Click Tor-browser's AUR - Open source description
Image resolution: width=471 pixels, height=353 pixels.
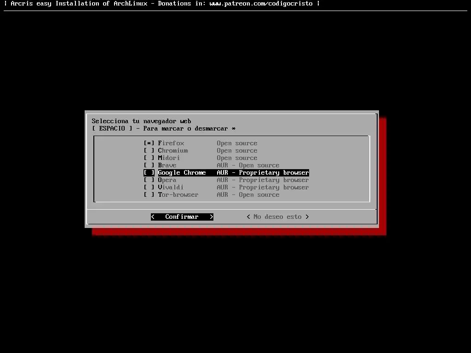pos(248,195)
